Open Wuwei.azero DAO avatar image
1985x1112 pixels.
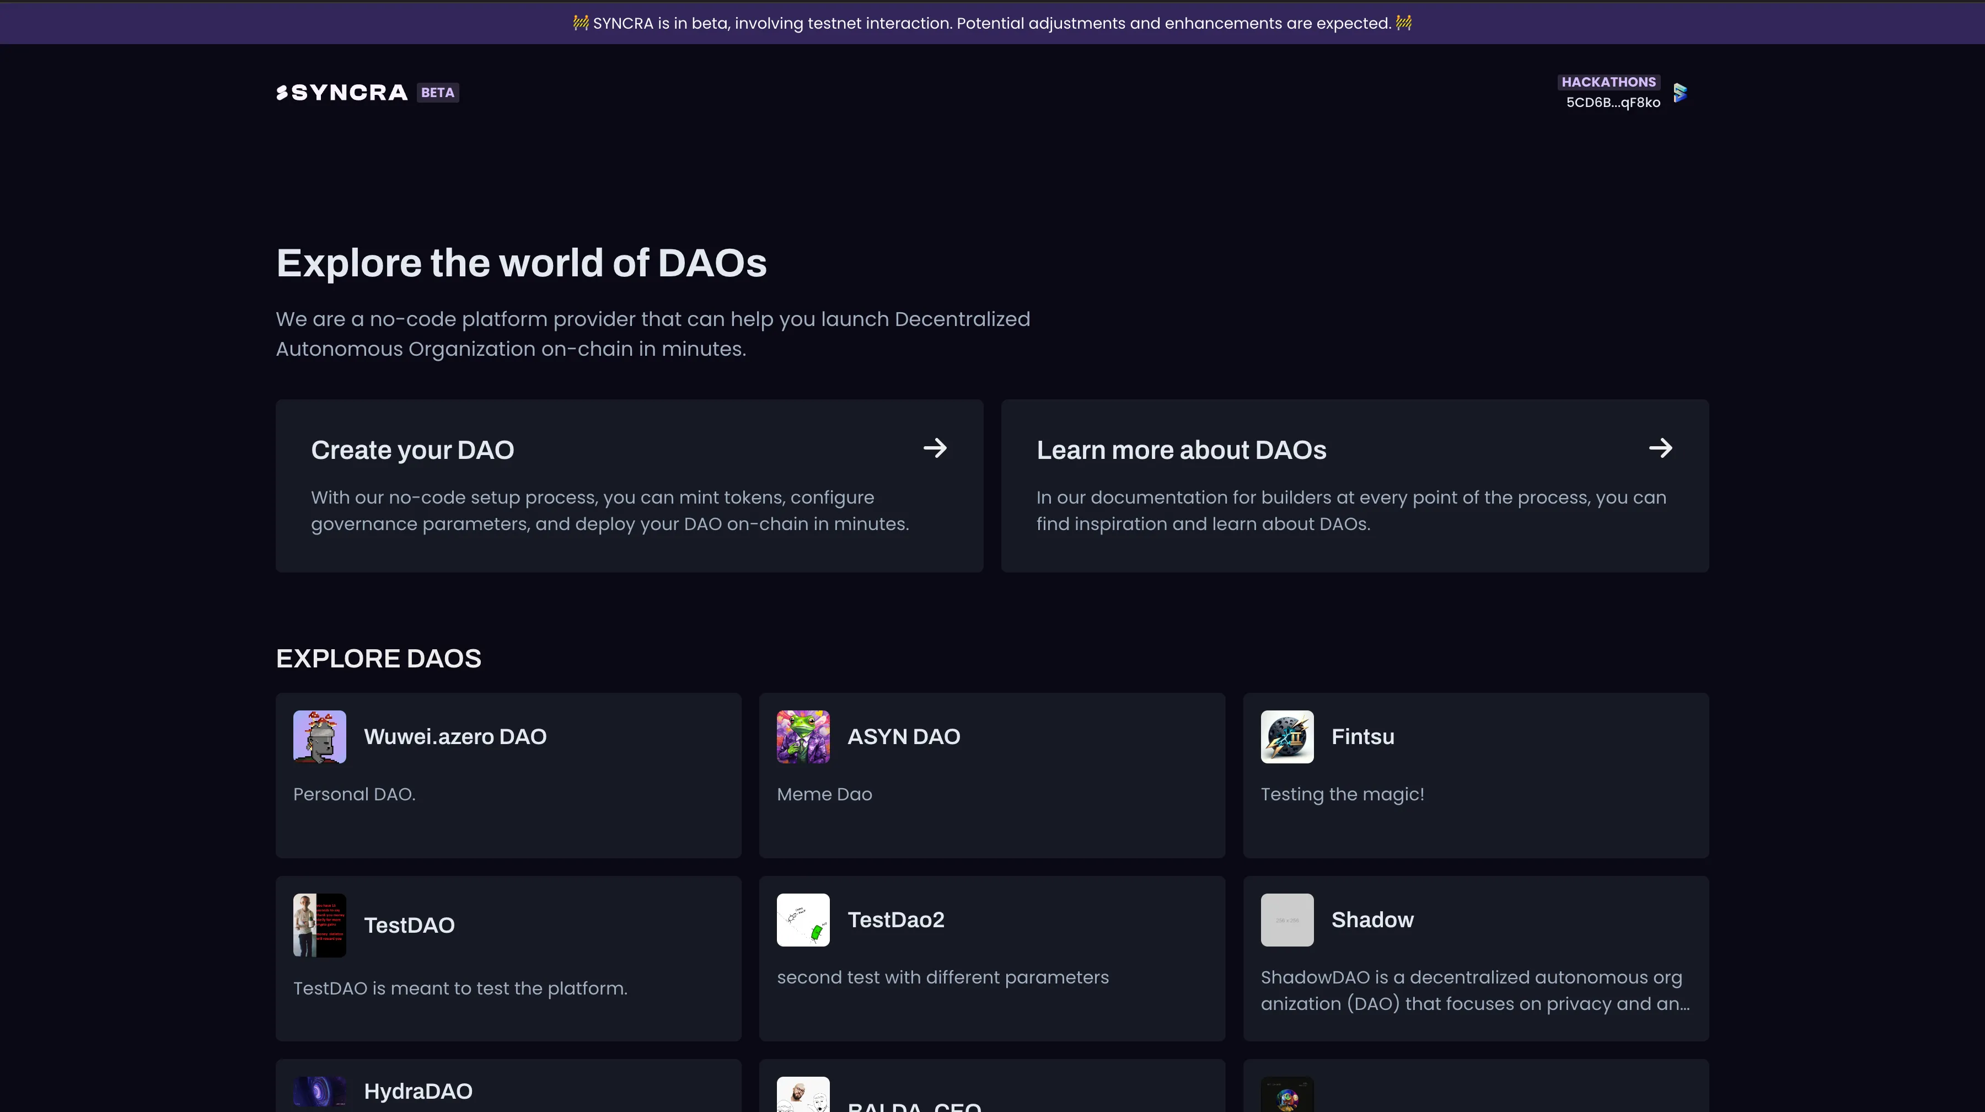click(319, 737)
